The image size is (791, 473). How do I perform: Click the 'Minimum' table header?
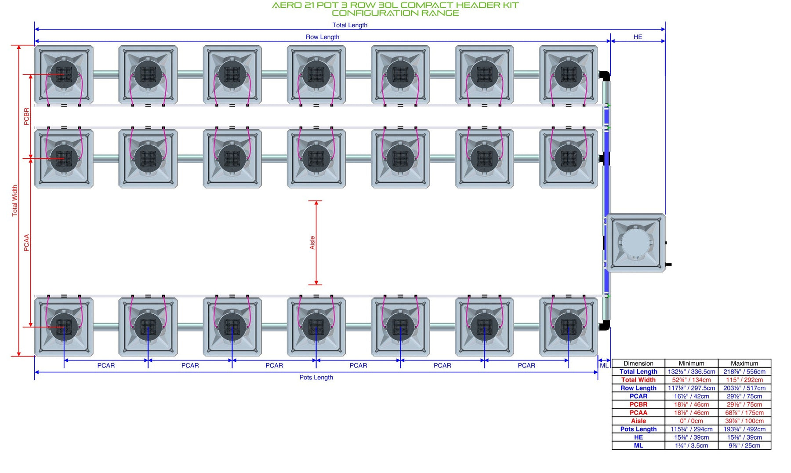coord(691,364)
